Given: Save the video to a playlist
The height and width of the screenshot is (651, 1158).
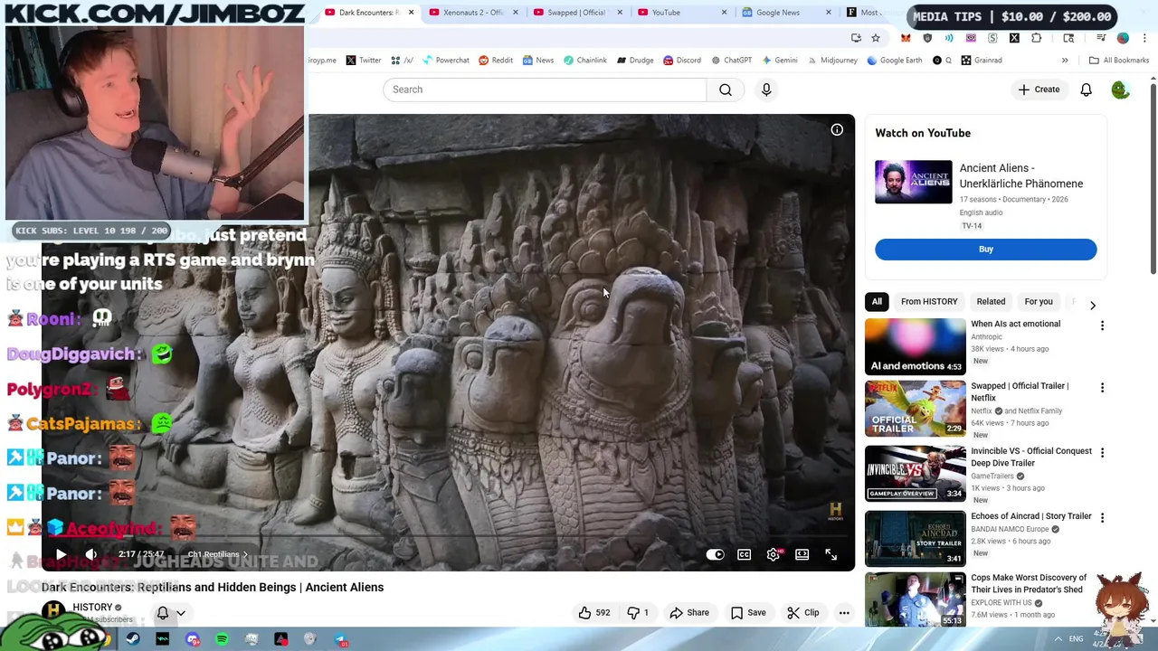Looking at the screenshot, I should point(748,613).
